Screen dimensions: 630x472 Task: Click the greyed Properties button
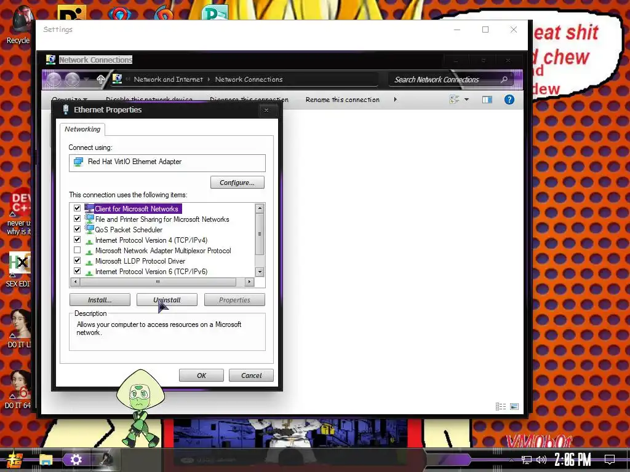tap(234, 300)
